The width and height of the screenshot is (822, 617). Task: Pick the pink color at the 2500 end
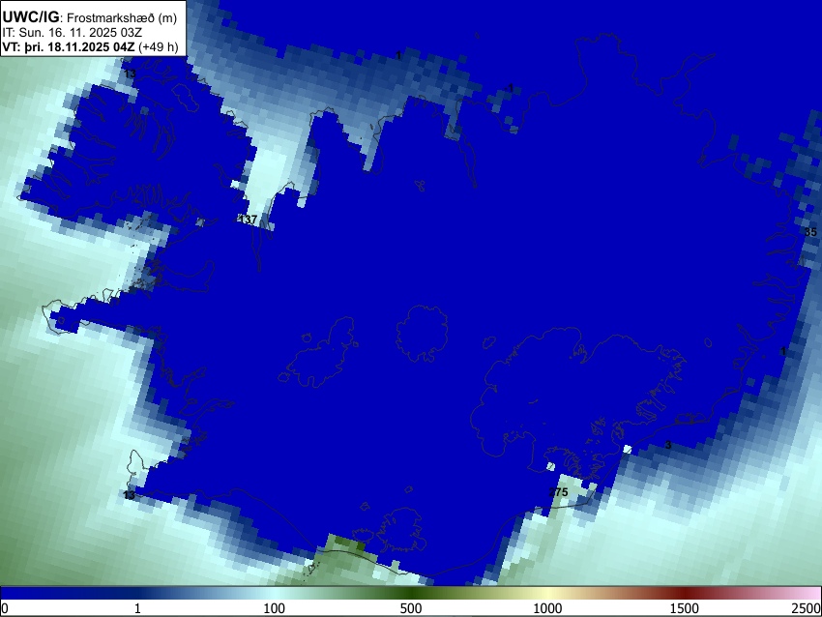[x=813, y=593]
